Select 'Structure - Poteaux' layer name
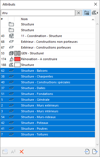This screenshot has width=100, height=157. coord(35,123)
